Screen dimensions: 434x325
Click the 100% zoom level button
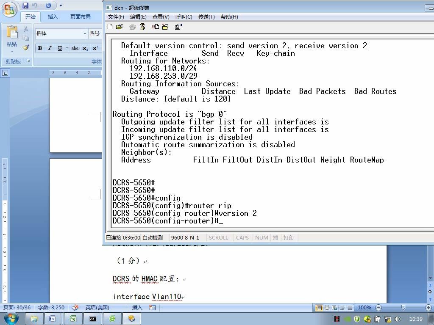point(364,307)
